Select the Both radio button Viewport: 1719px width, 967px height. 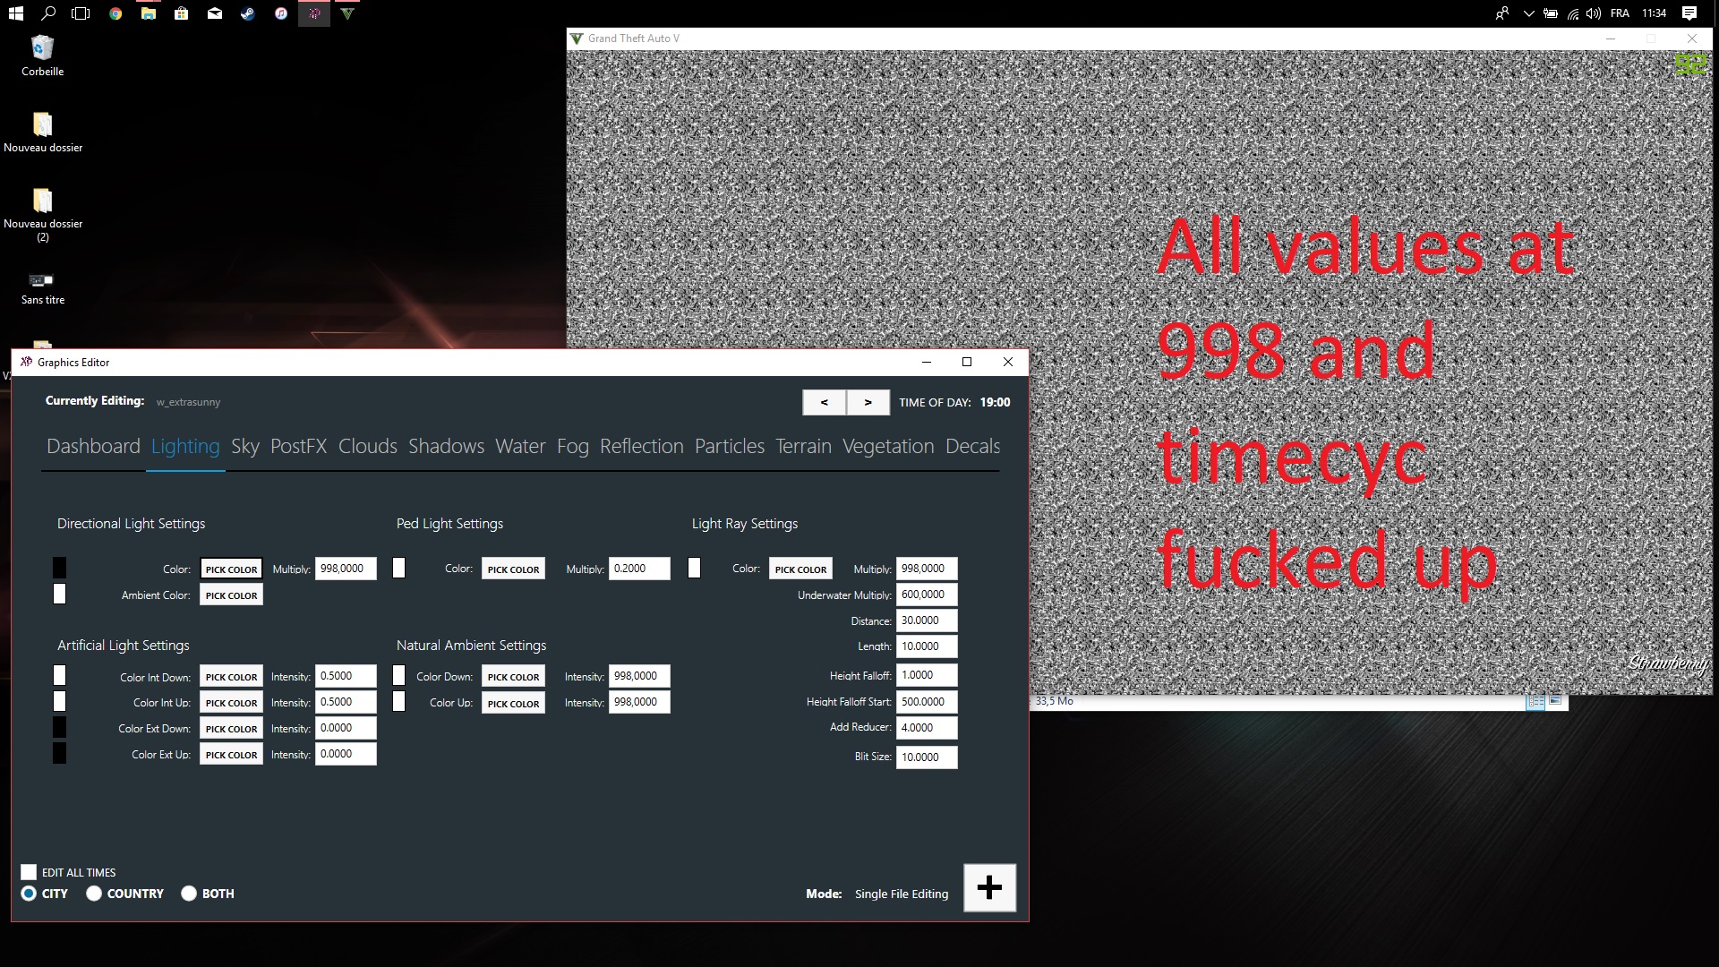pyautogui.click(x=189, y=894)
